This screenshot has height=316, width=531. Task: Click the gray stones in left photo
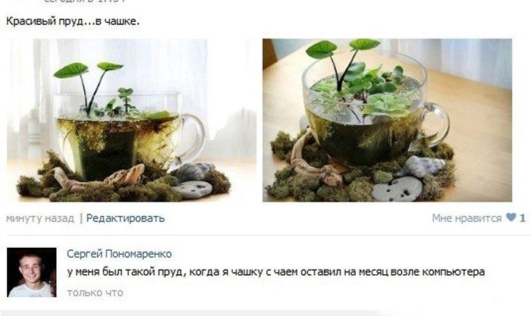click(193, 180)
